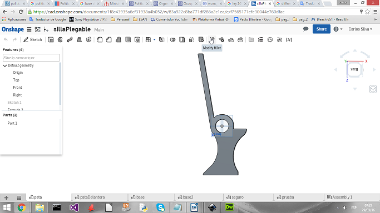Open the Onshape hamburger document menu
This screenshot has width=380, height=213.
29,29
